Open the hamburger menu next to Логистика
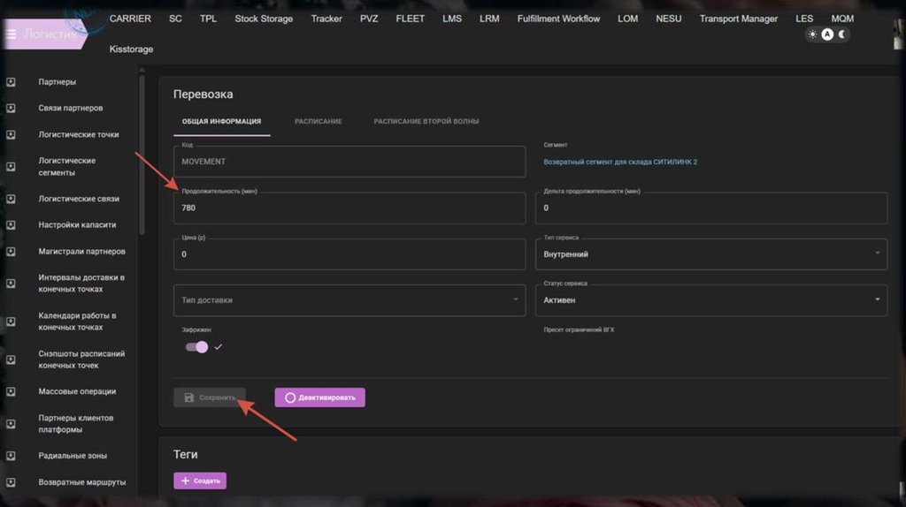This screenshot has height=507, width=906. (x=12, y=34)
